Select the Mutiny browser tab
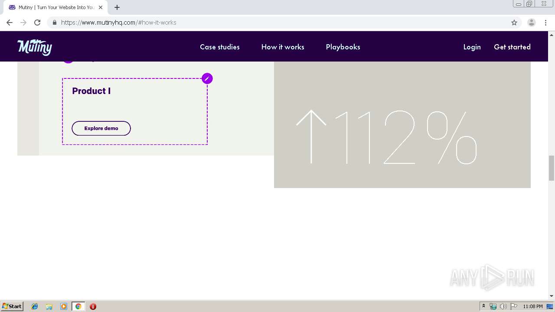Viewport: 555px width, 312px height. (55, 7)
